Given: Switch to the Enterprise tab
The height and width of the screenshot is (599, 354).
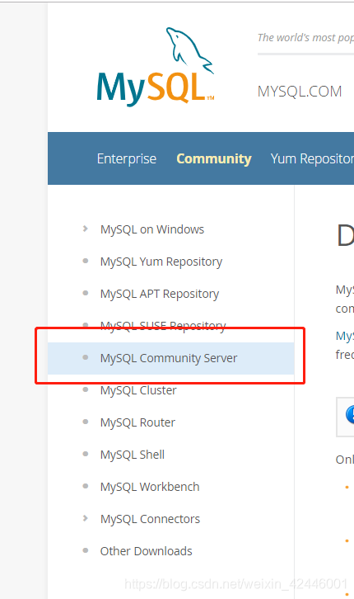Looking at the screenshot, I should point(127,158).
